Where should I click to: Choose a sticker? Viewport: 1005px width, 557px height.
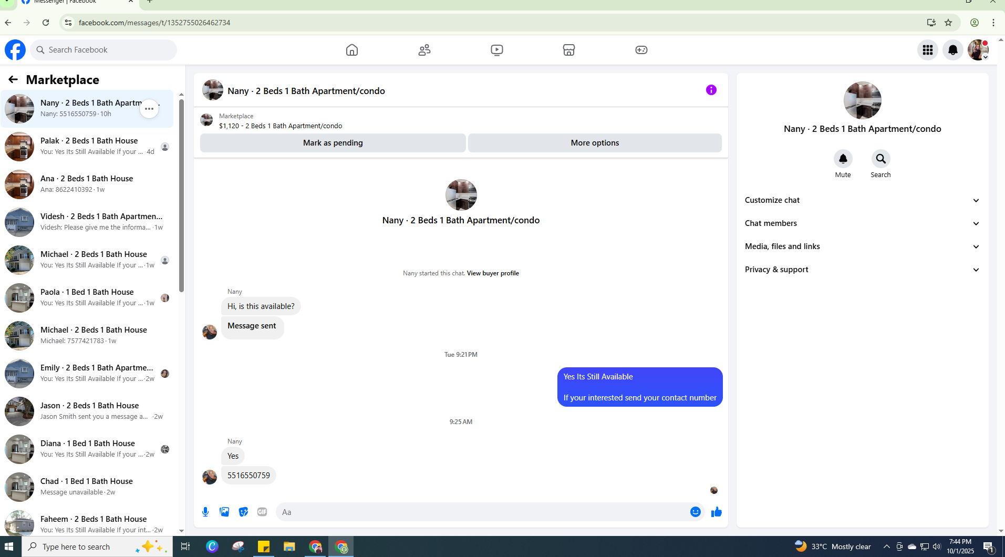pyautogui.click(x=243, y=512)
